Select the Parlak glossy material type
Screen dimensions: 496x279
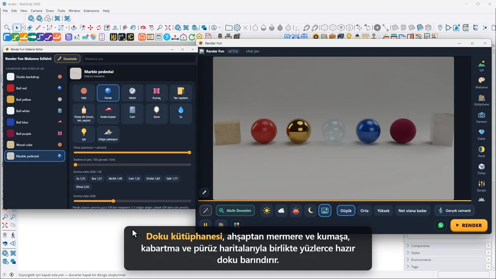pyautogui.click(x=108, y=93)
